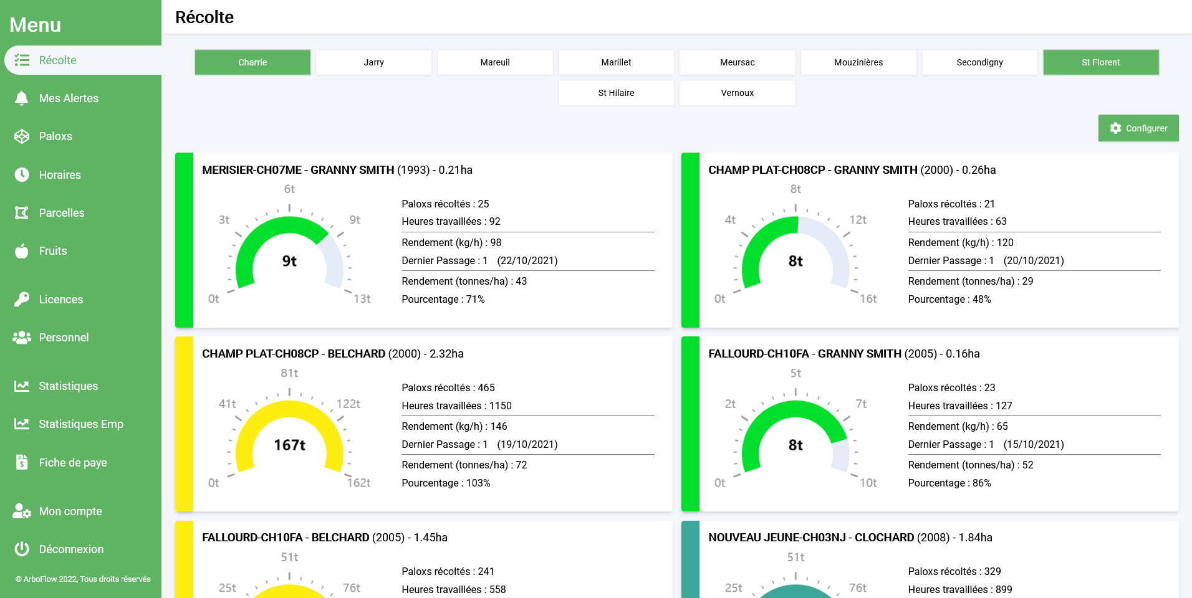Click the Fiche de paye label
This screenshot has height=598, width=1192.
(73, 463)
